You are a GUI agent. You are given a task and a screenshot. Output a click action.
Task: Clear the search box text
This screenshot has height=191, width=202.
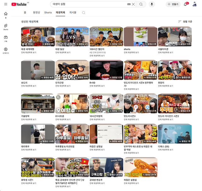tap(133, 4)
